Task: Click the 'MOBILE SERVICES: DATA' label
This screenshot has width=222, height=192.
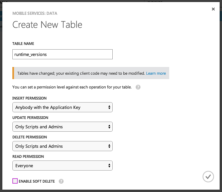Action: pos(35,13)
